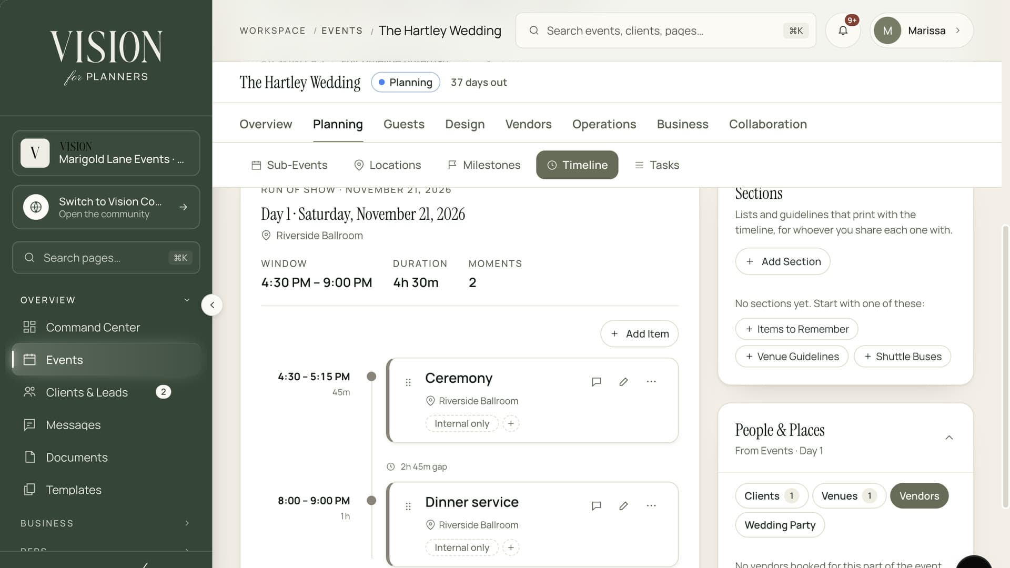
Task: Edit Ceremony with the pencil icon
Action: (623, 382)
